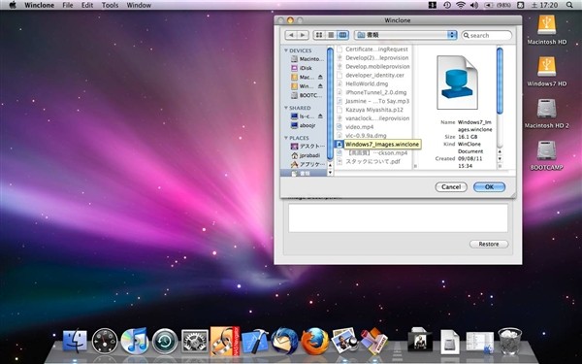Collapse the DEVICES sidebar section
The height and width of the screenshot is (364, 582).
(286, 50)
